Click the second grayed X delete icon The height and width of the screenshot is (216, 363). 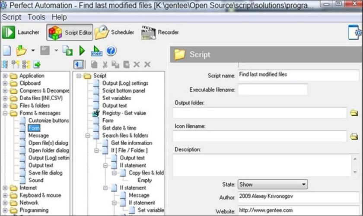[x=147, y=65]
